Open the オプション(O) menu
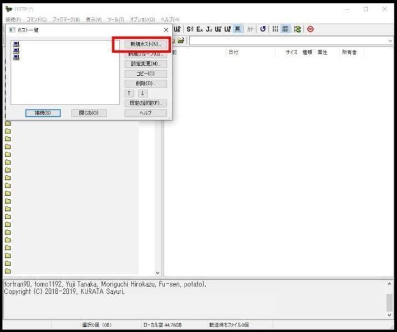This screenshot has height=332, width=397. [142, 19]
